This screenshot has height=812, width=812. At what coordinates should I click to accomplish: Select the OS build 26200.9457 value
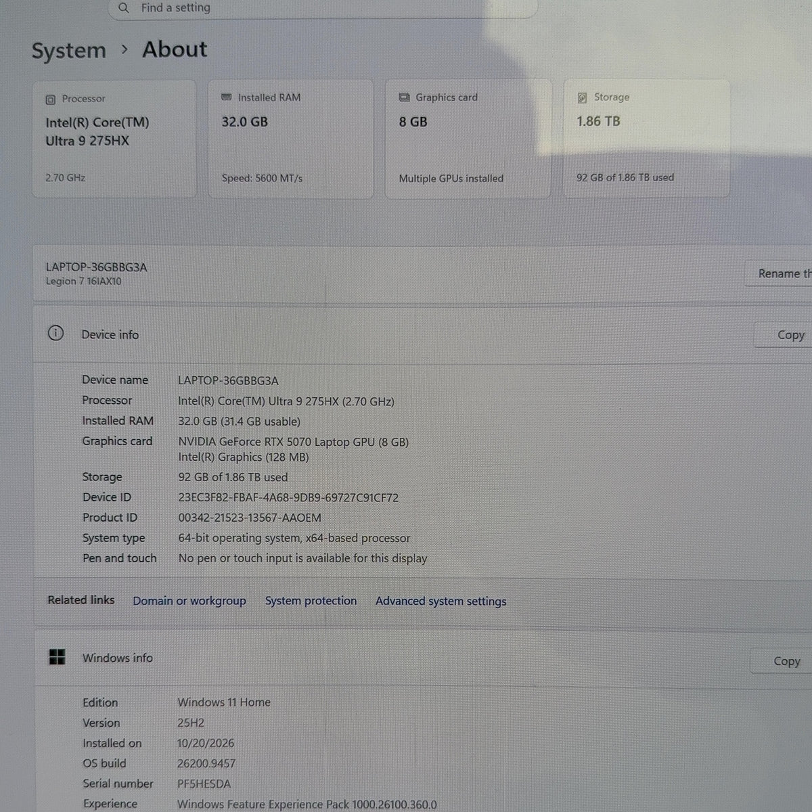click(x=206, y=763)
